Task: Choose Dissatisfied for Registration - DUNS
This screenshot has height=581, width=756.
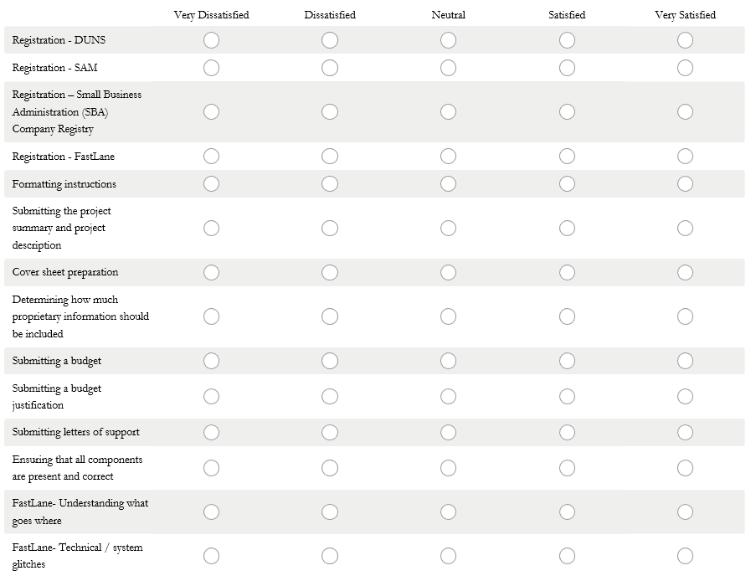Action: [330, 40]
